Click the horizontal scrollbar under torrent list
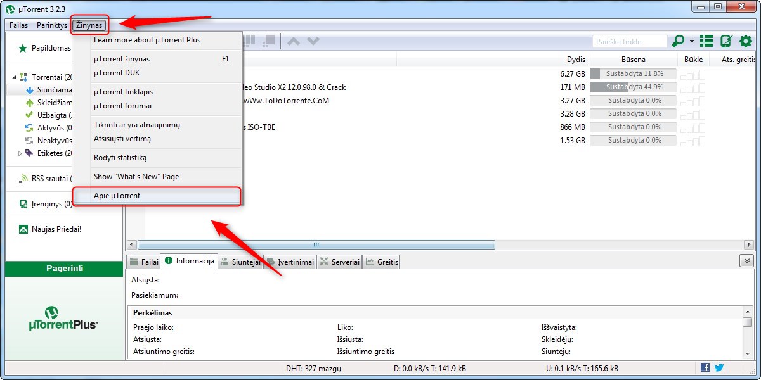Image resolution: width=761 pixels, height=380 pixels. click(316, 244)
